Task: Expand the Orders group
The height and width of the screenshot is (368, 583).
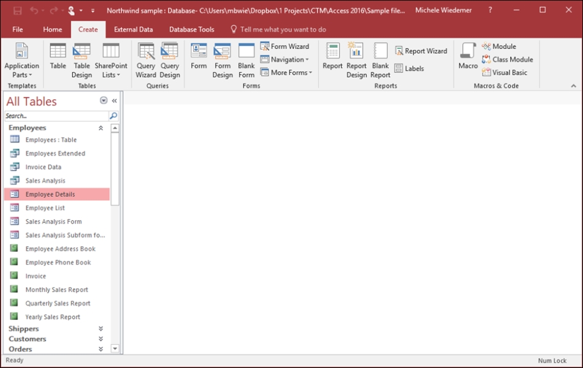Action: point(101,349)
